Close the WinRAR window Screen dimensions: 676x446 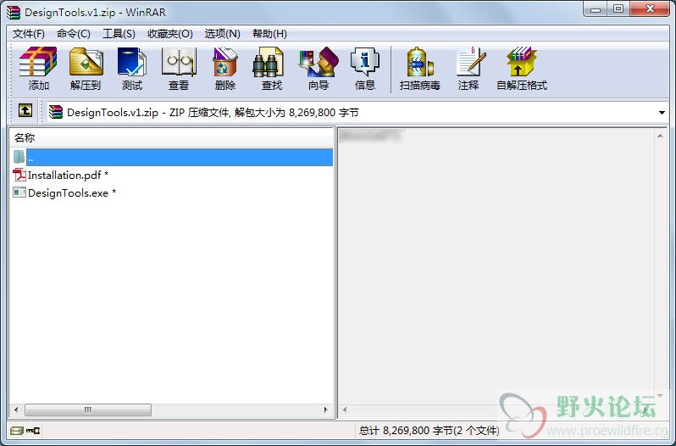tap(650, 9)
